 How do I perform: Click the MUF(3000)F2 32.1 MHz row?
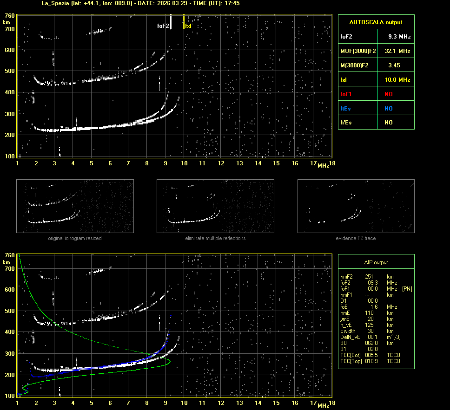(376, 51)
